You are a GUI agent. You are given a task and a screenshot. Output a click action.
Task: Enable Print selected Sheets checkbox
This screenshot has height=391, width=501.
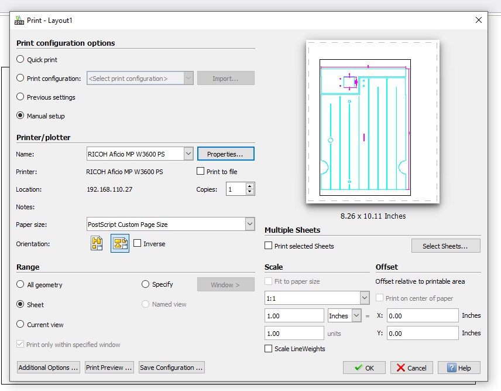point(269,246)
